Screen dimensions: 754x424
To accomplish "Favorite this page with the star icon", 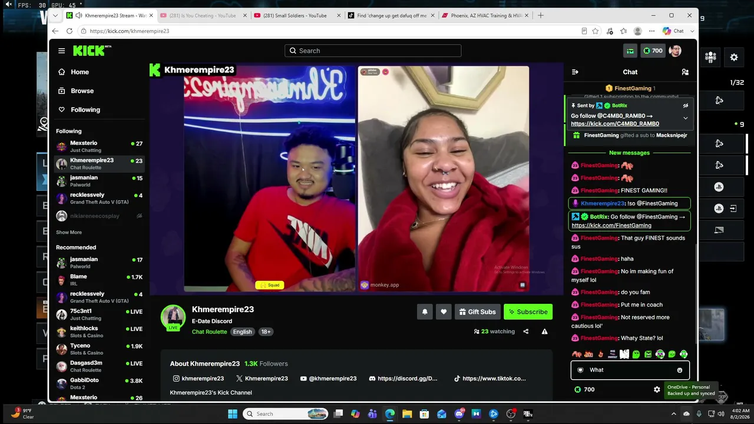I will click(596, 31).
